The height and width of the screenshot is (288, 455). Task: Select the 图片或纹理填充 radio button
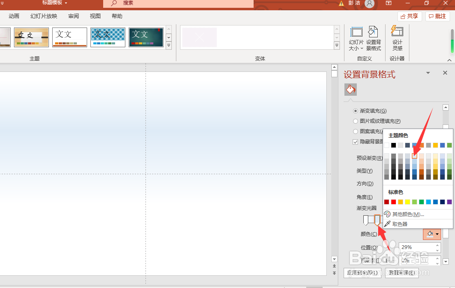pos(356,121)
